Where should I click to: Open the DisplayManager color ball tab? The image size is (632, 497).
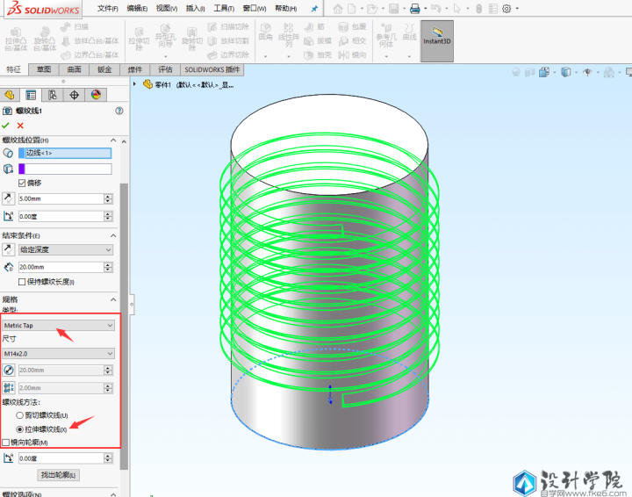(96, 95)
